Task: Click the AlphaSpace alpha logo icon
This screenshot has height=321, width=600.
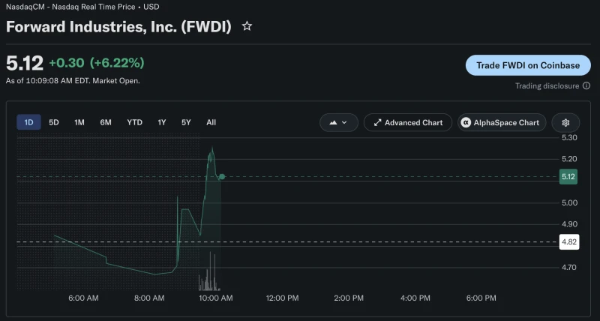Action: click(x=466, y=122)
